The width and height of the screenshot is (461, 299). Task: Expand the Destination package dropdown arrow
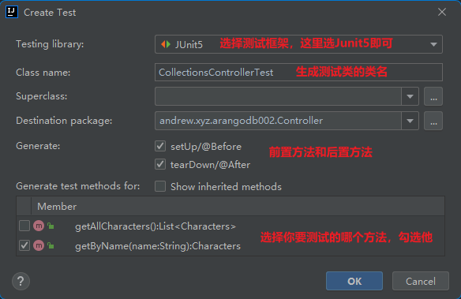410,121
